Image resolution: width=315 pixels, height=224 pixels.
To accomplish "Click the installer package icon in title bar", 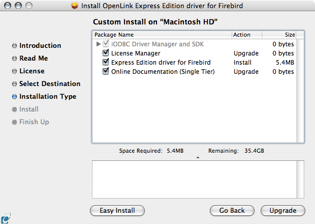I will click(74, 6).
